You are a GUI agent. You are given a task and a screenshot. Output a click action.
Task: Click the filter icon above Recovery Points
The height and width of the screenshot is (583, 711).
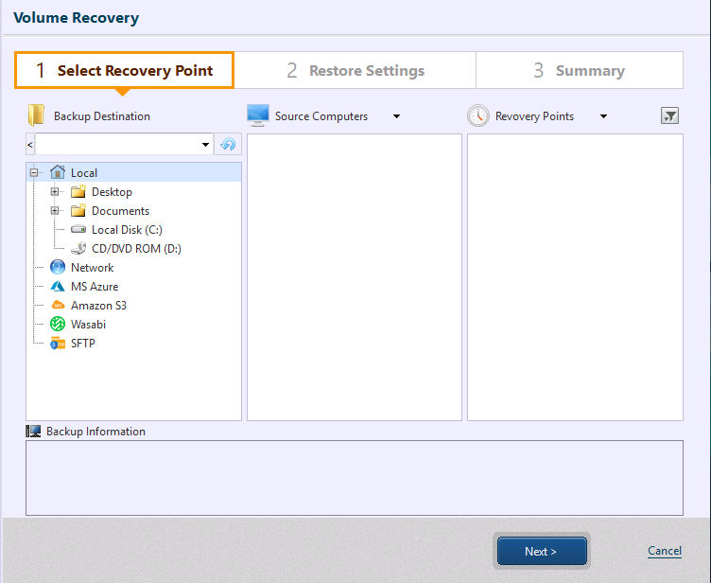(669, 115)
